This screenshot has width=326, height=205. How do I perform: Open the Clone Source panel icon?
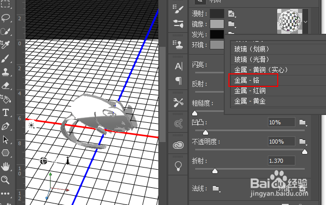pyautogui.click(x=178, y=45)
